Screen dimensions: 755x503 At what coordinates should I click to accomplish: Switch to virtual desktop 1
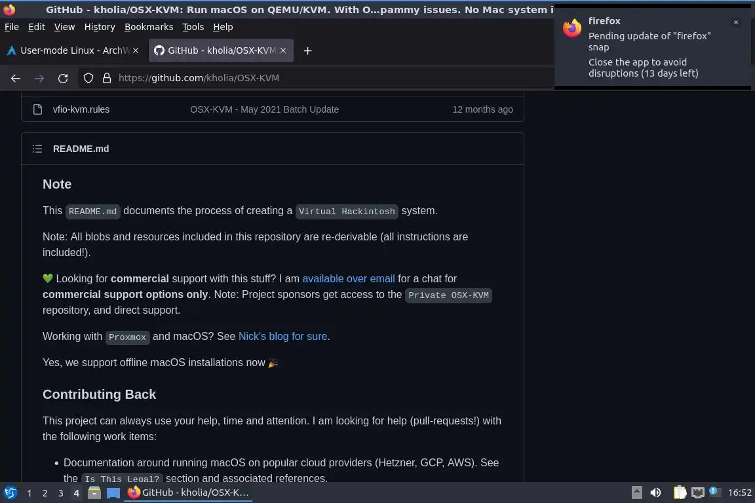tap(29, 493)
